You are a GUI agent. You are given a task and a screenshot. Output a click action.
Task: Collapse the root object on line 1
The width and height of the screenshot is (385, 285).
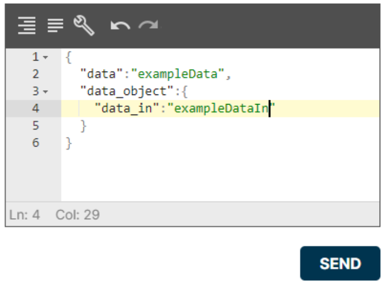point(46,57)
